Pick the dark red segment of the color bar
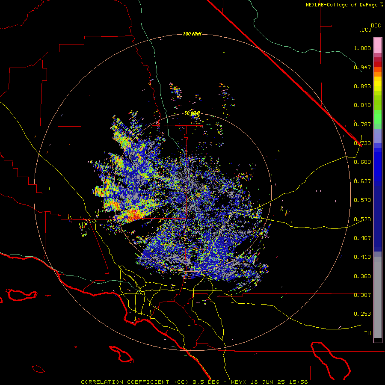The height and width of the screenshot is (385, 385). coord(378,64)
